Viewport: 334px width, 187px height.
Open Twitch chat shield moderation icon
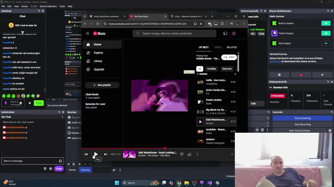click(45, 169)
